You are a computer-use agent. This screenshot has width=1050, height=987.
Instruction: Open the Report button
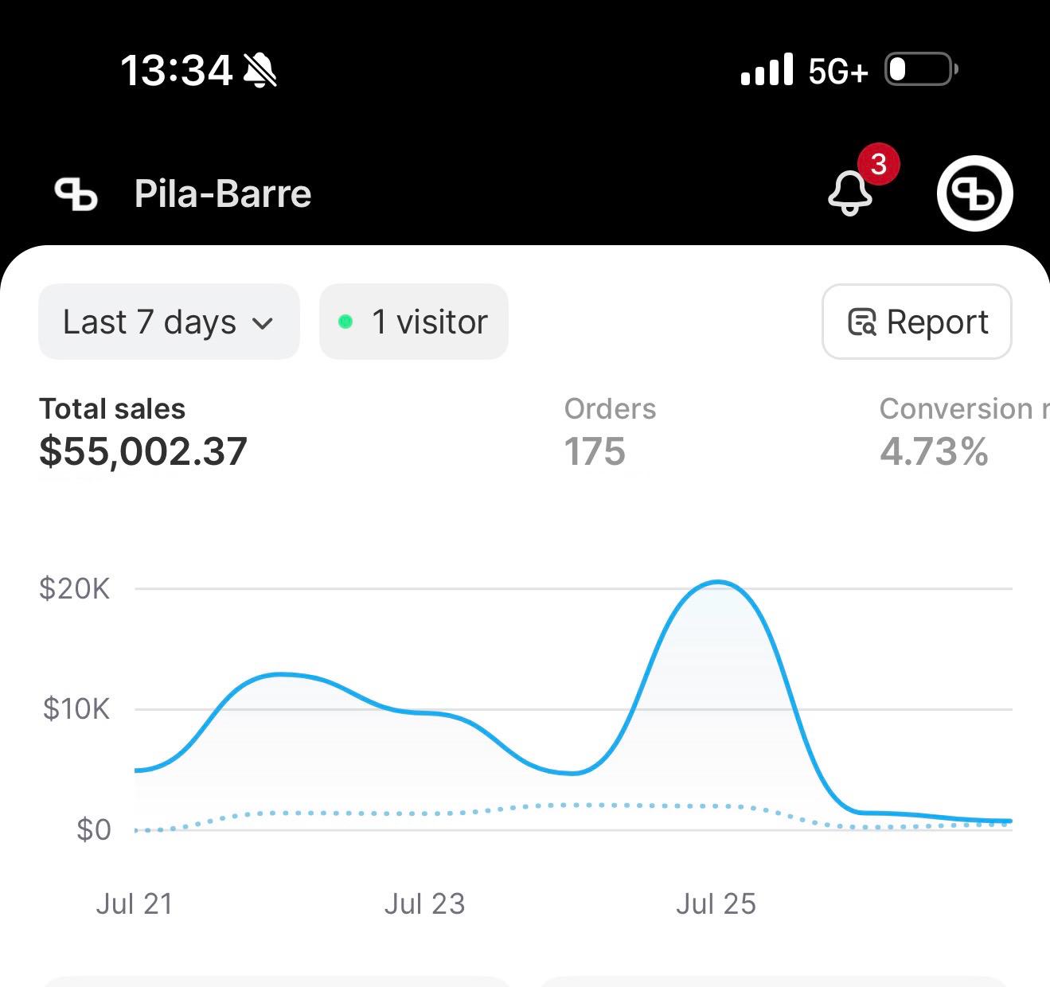[x=916, y=322]
